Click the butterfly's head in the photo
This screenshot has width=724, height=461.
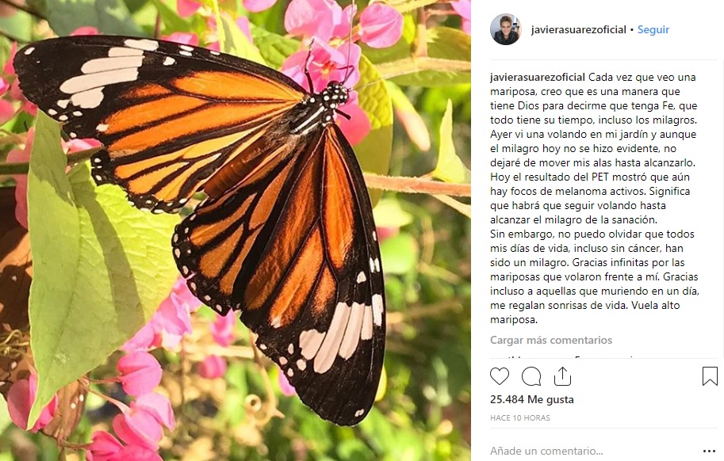click(335, 95)
